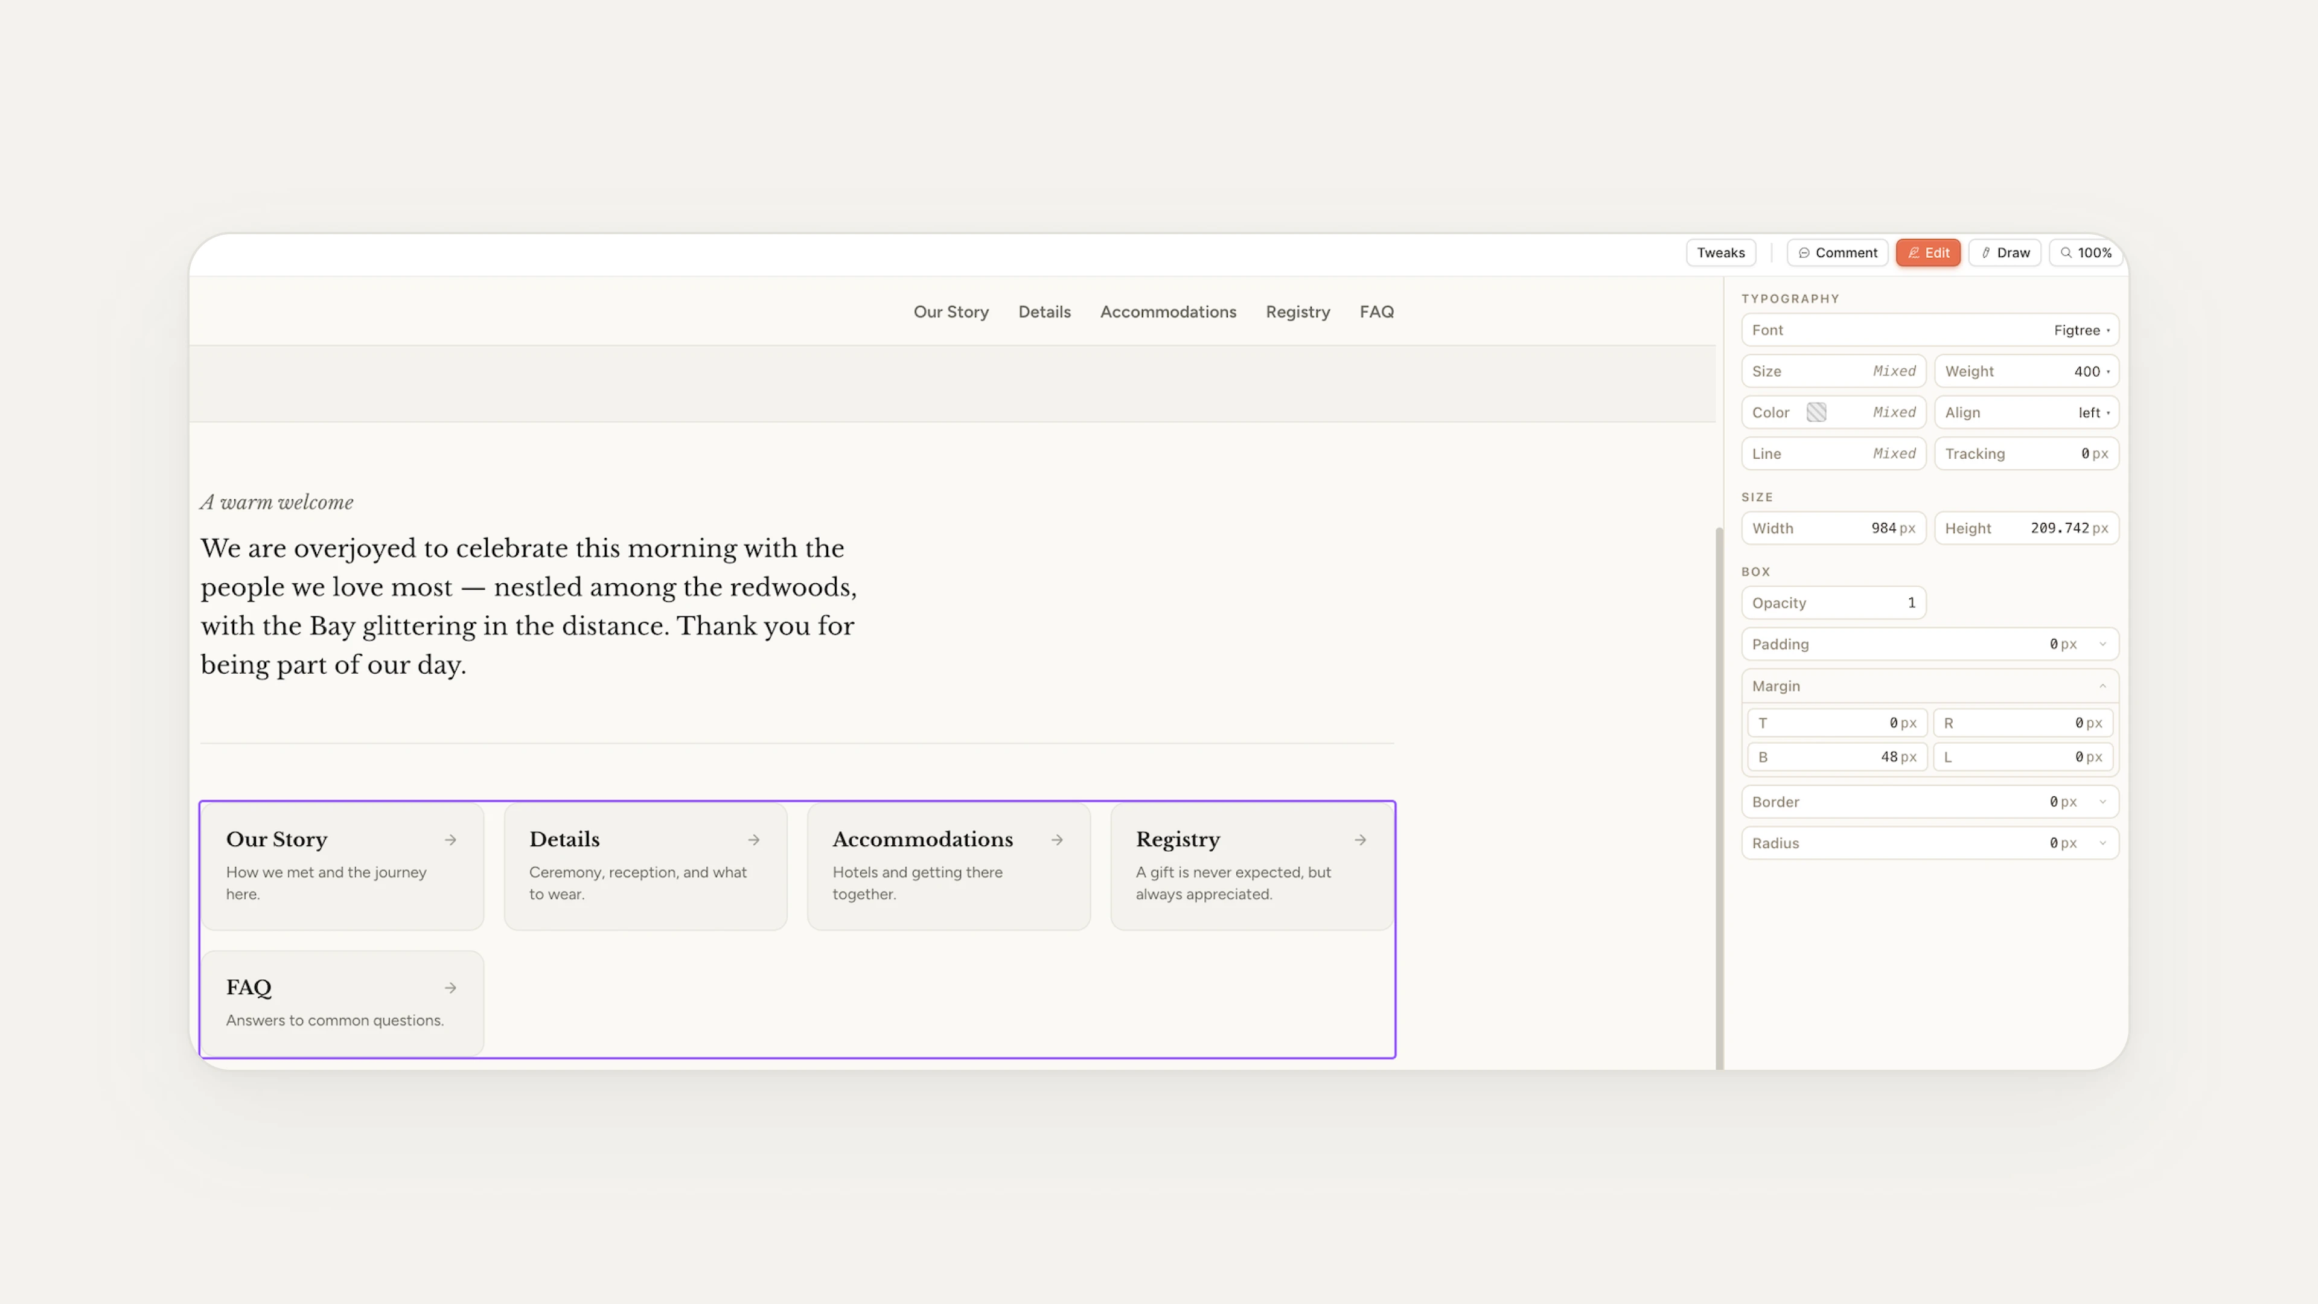Open comment mode via the speech bubble icon

pyautogui.click(x=1805, y=253)
